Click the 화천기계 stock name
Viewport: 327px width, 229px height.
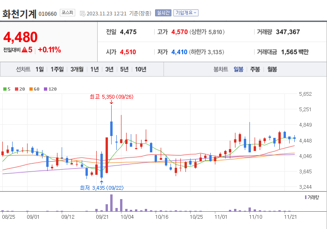(x=19, y=14)
